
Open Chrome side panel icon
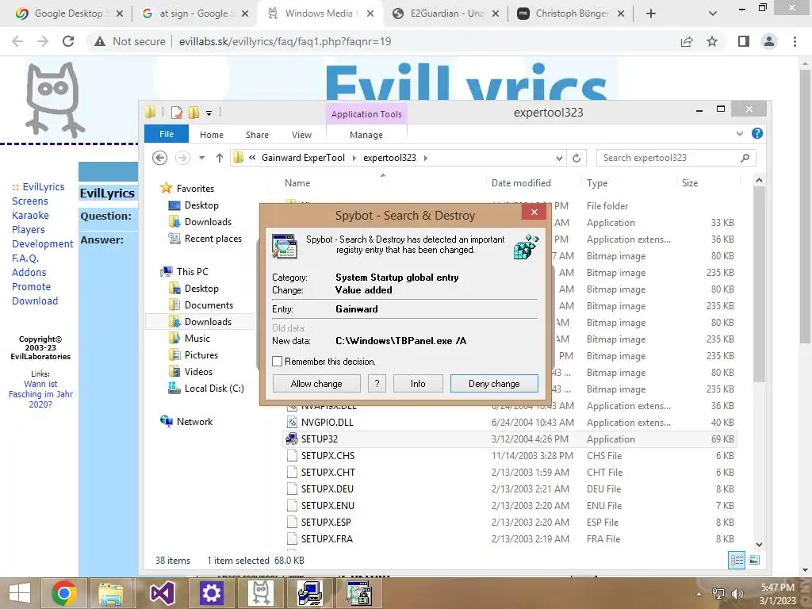(x=744, y=41)
